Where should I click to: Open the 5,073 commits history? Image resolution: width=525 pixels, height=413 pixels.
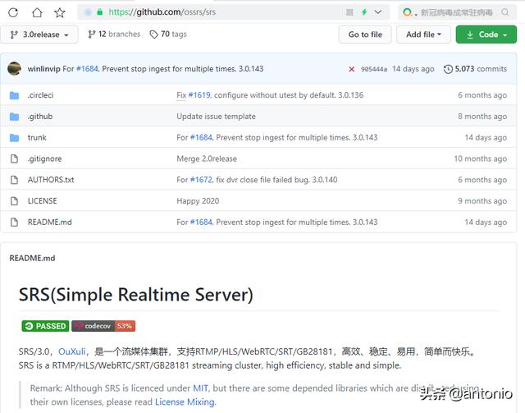[x=475, y=69]
